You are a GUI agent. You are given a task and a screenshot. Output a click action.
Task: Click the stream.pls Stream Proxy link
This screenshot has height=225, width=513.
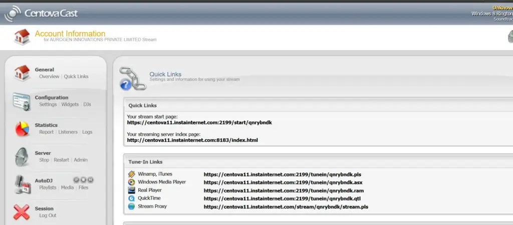click(286, 206)
